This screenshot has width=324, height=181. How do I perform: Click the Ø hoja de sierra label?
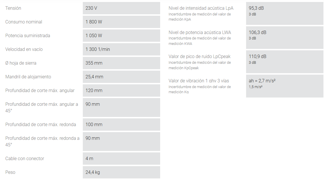point(21,63)
